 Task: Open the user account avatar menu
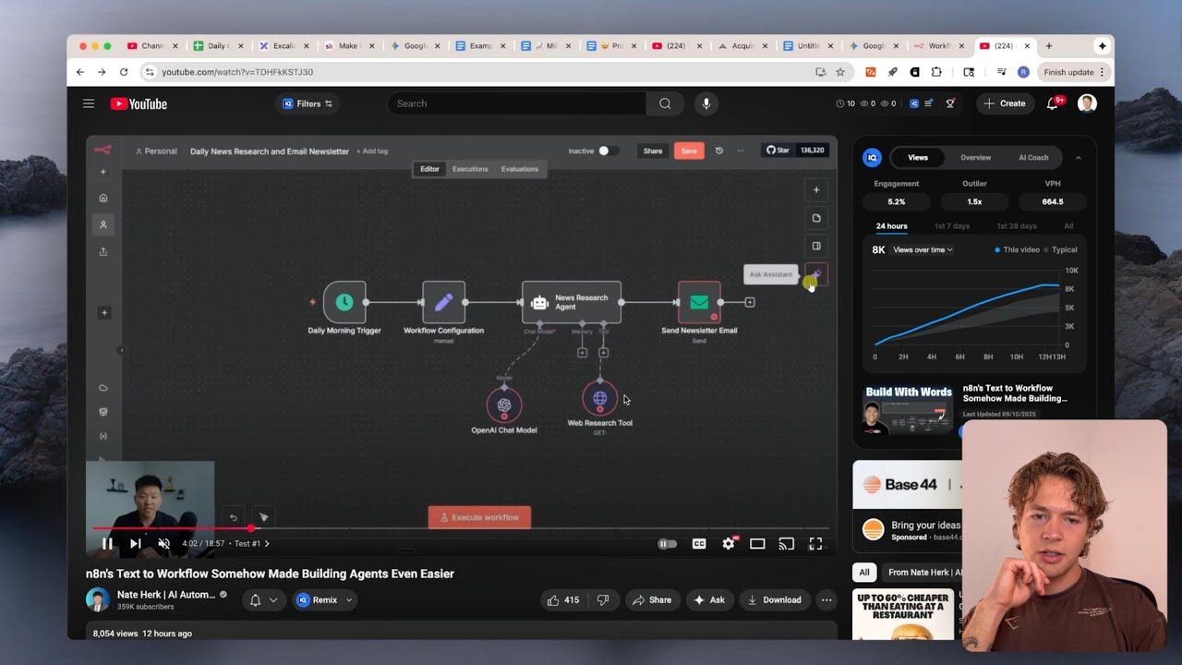(1087, 103)
